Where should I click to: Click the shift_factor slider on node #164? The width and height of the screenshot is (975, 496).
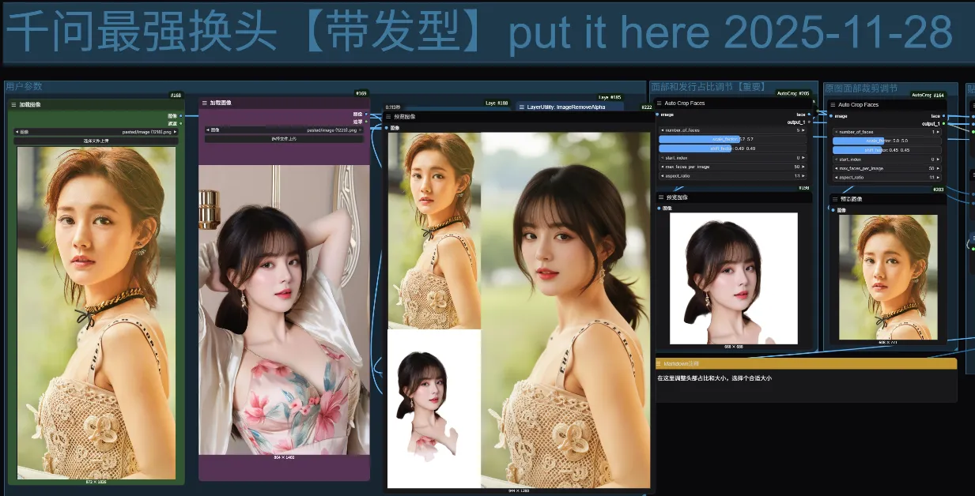click(x=886, y=150)
